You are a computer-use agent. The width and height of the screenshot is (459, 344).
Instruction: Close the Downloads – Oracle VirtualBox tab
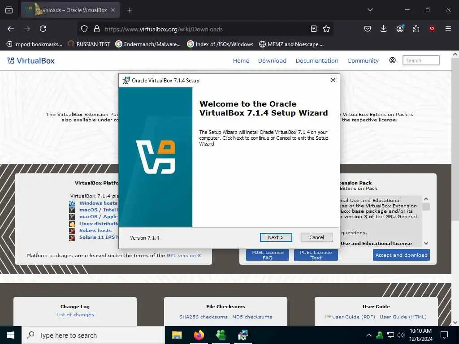coord(113,10)
